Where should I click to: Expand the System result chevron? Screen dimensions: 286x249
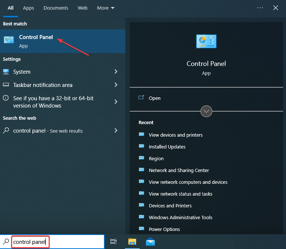116,71
